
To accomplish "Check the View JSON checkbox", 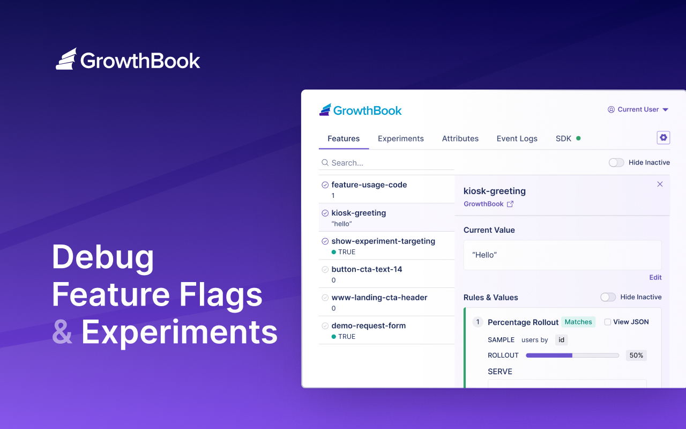I will pos(607,322).
